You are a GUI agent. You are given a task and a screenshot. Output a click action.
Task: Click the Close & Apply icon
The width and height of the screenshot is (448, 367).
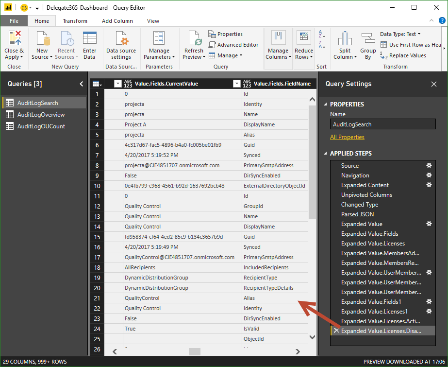point(15,38)
